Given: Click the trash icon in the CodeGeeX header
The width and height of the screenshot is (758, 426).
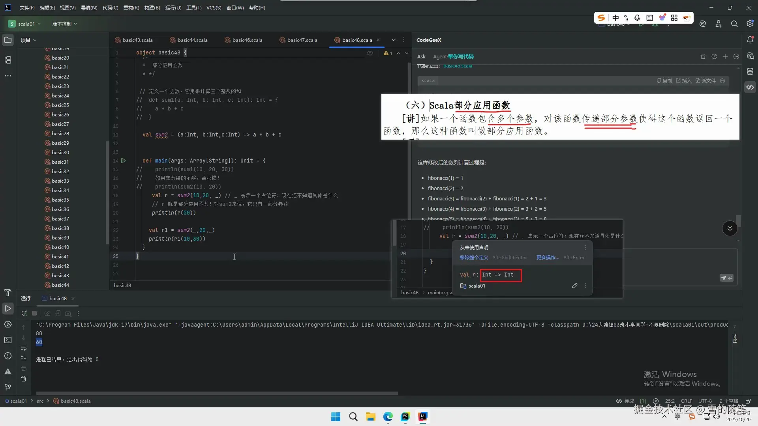Looking at the screenshot, I should coord(703,56).
